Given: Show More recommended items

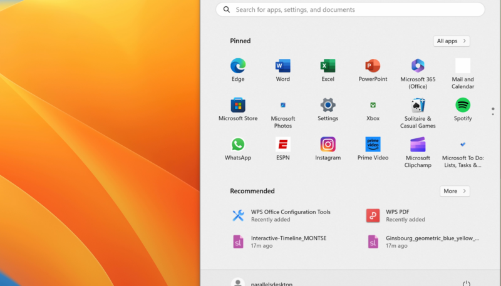Looking at the screenshot, I should (455, 191).
